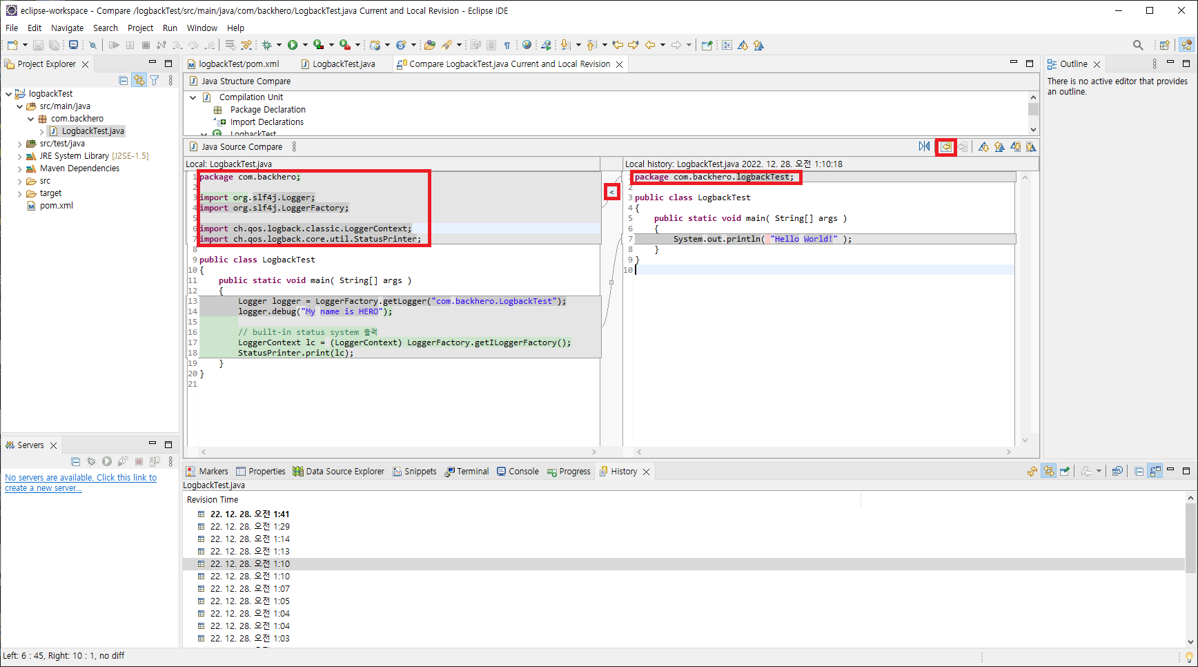This screenshot has height=667, width=1198.
Task: Click Java Structure Compare scrollbar down arrow
Action: [x=1033, y=130]
